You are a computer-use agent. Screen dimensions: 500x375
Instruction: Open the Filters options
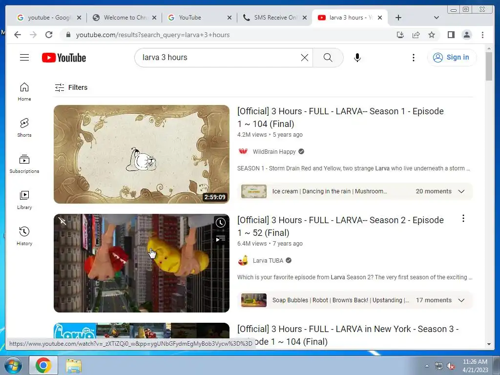click(71, 87)
